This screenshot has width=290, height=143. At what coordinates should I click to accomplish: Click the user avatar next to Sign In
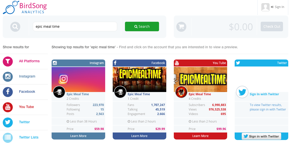click(x=265, y=7)
